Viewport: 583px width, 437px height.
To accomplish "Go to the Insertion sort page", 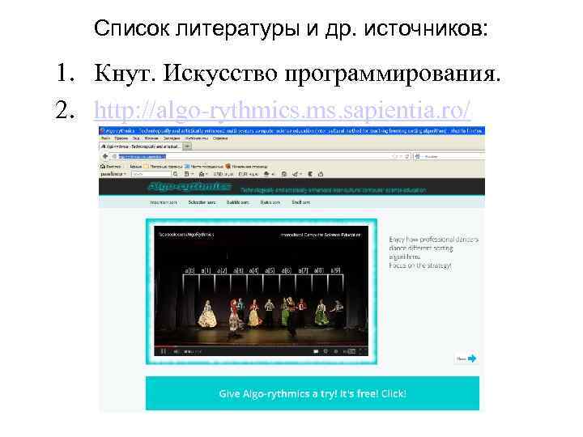I will pos(164,202).
